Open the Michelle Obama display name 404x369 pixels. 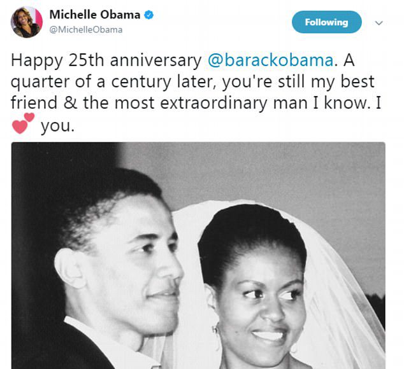94,15
